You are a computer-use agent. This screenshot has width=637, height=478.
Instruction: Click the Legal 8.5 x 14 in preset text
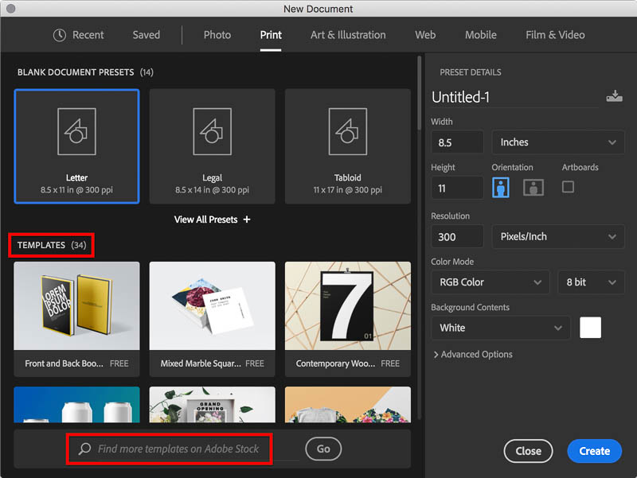(212, 190)
